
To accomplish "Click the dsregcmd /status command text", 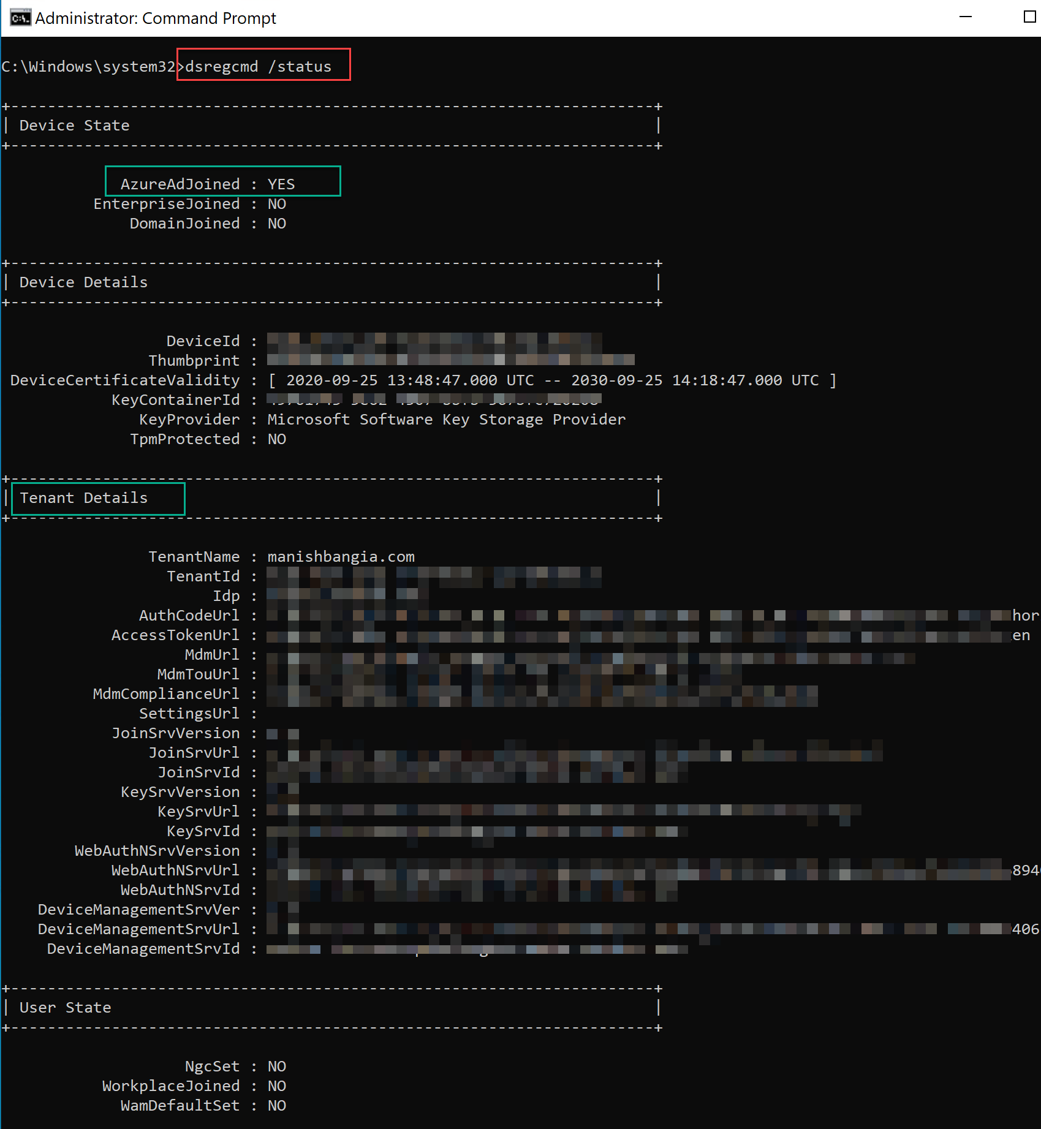I will pos(258,67).
